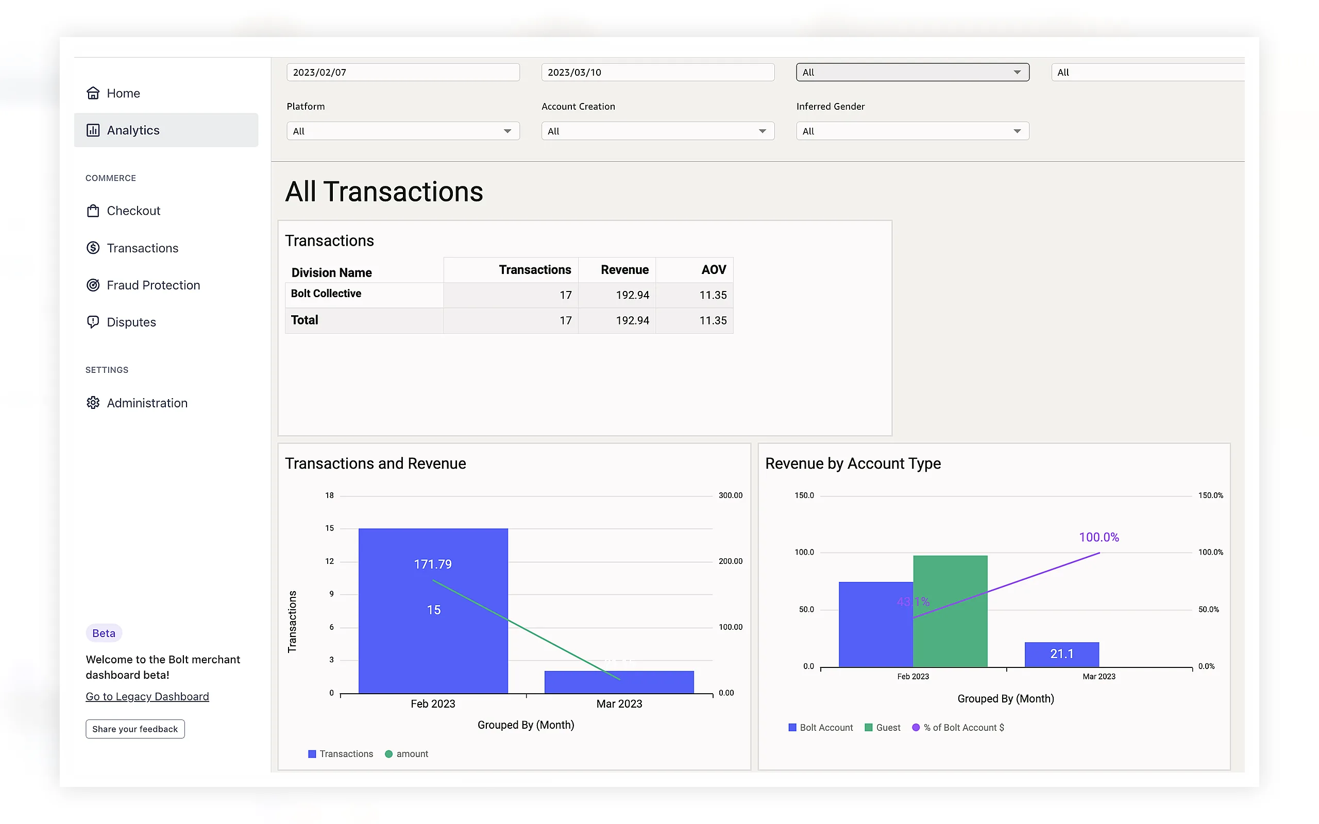Click the start date field 2023/02/07
The width and height of the screenshot is (1319, 824).
[403, 72]
